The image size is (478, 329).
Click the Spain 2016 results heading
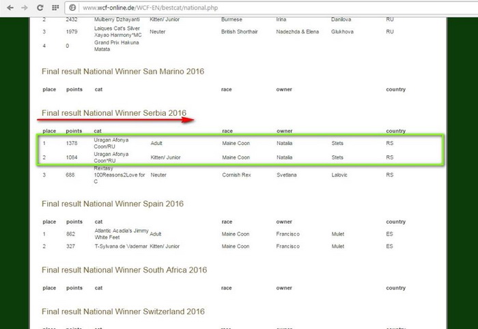(x=112, y=204)
